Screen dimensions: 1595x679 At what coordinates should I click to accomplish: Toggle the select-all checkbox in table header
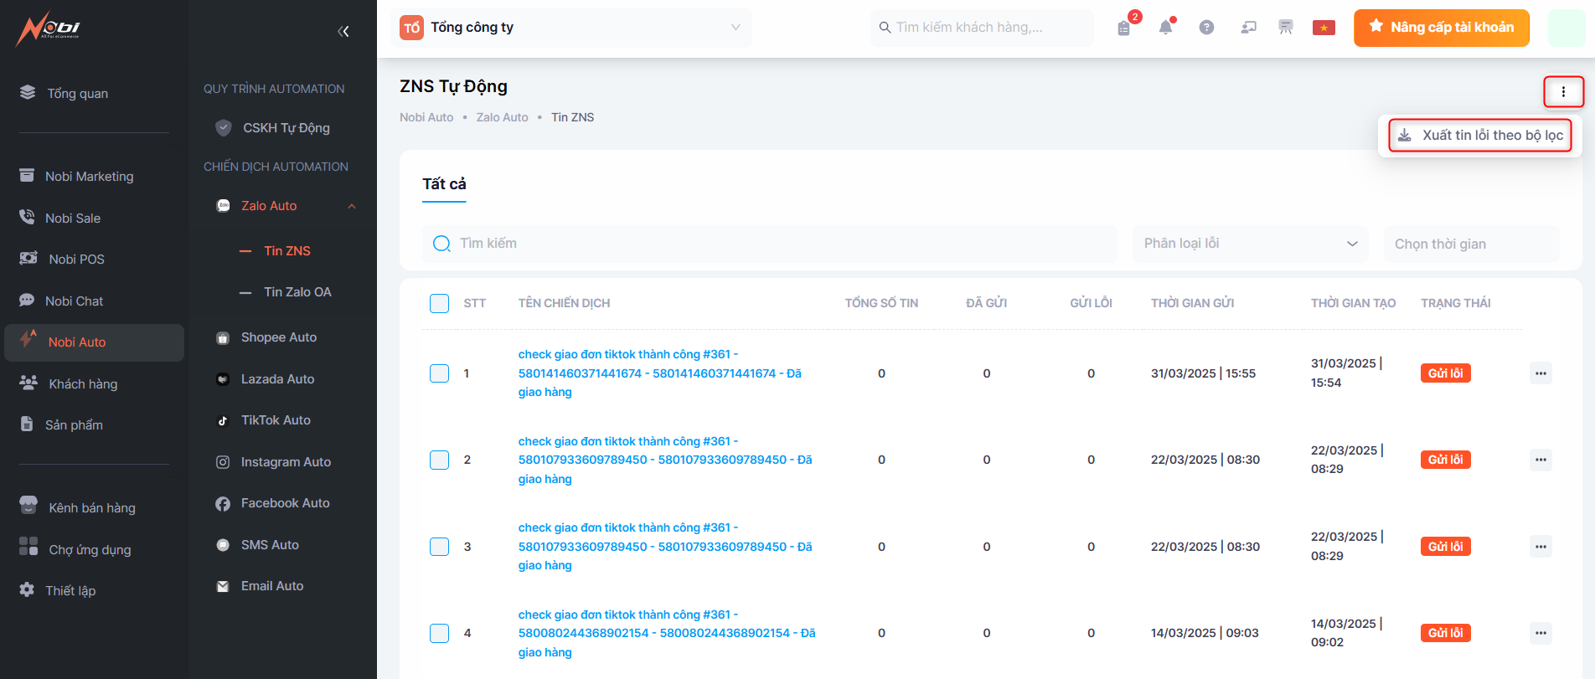tap(439, 303)
